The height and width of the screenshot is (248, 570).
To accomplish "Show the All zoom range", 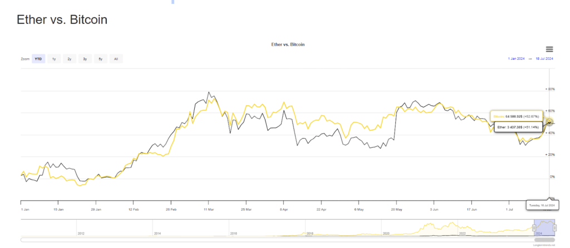I will [x=116, y=59].
